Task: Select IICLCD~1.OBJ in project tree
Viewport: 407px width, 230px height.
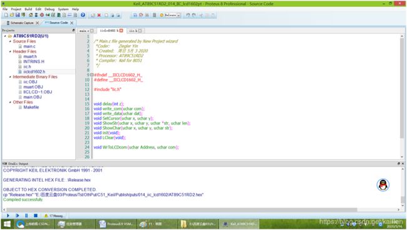Action: (x=38, y=92)
